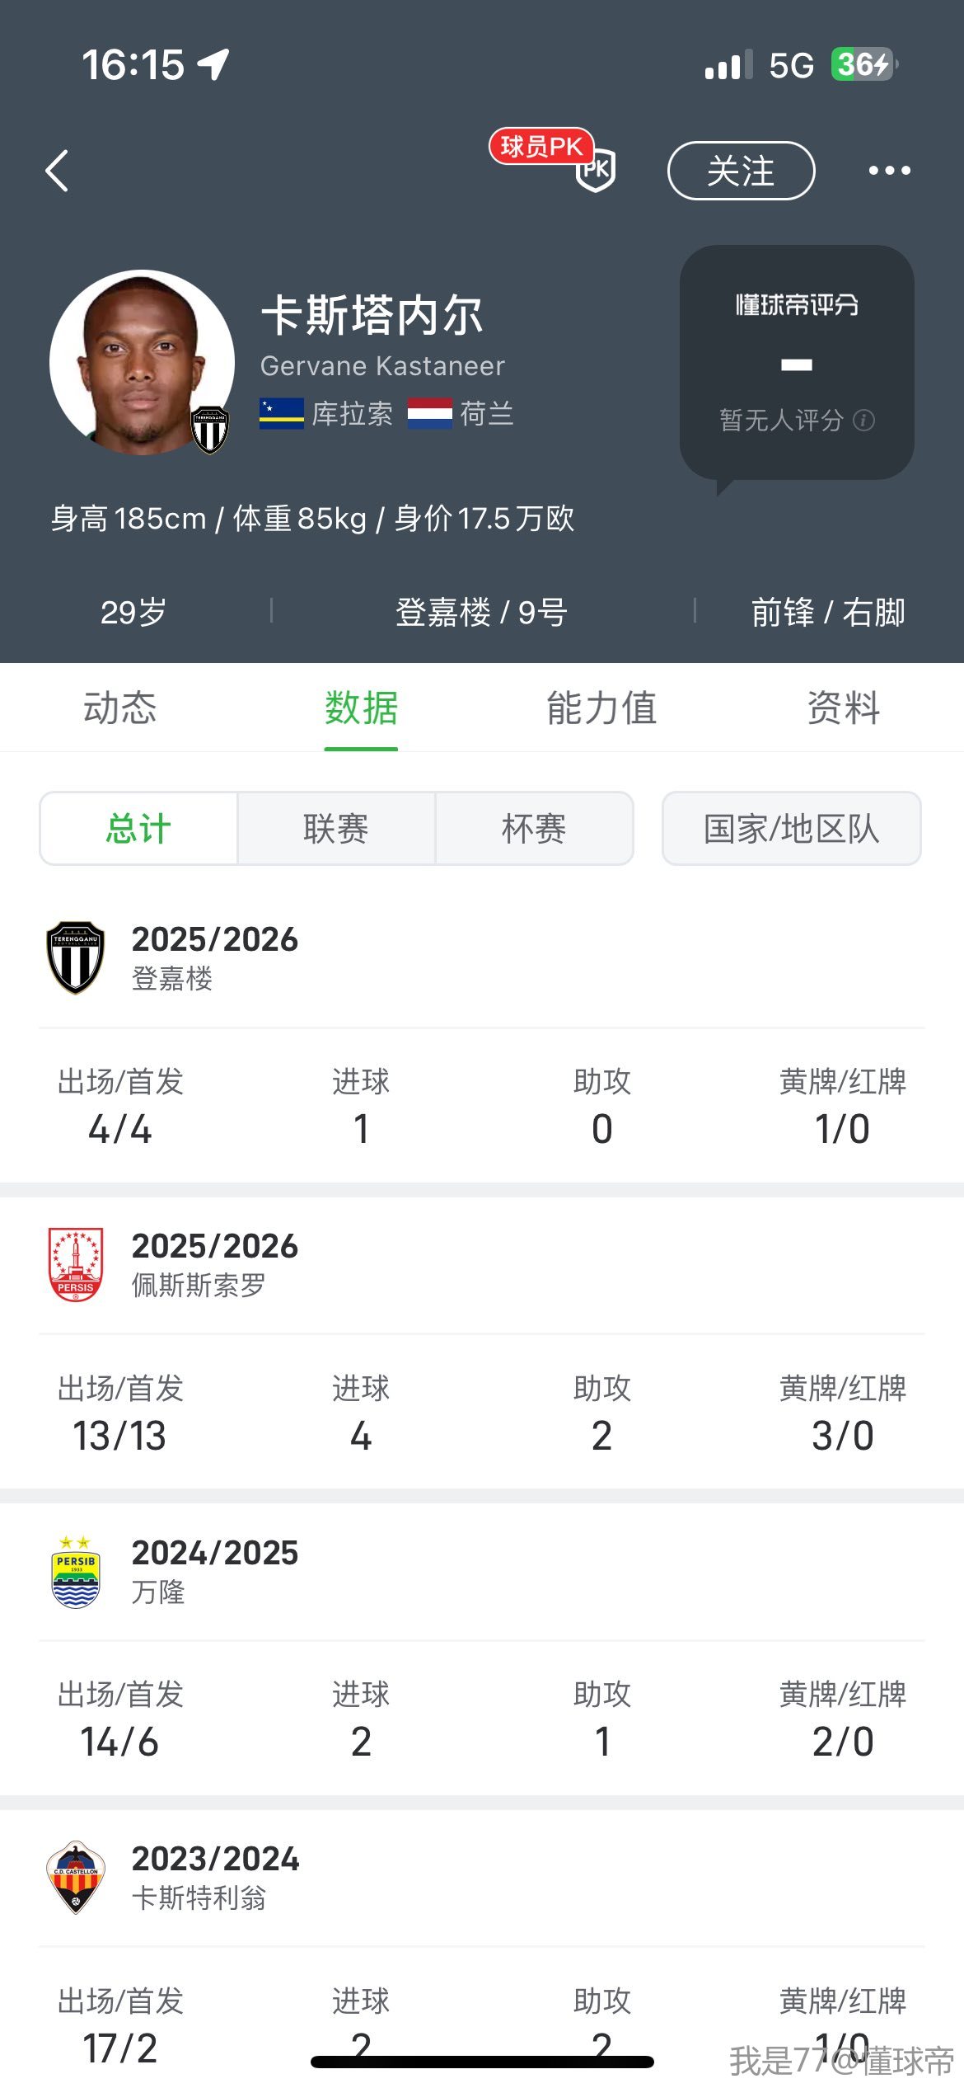Open the 懂球帝评分 rating card
The height and width of the screenshot is (2088, 964).
coord(796,361)
